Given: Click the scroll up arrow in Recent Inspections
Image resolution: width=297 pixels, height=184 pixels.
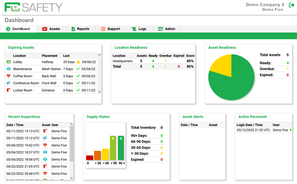Looking at the screenshot, I should (x=72, y=124).
